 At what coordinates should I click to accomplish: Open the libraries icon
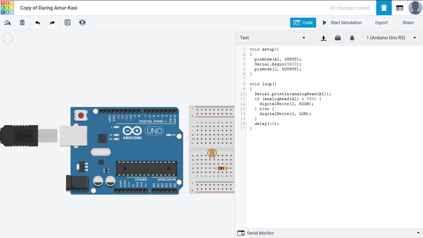338,38
